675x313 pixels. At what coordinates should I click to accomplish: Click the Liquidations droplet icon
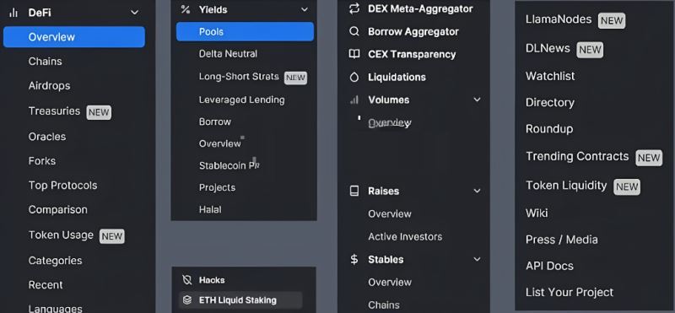pyautogui.click(x=354, y=77)
